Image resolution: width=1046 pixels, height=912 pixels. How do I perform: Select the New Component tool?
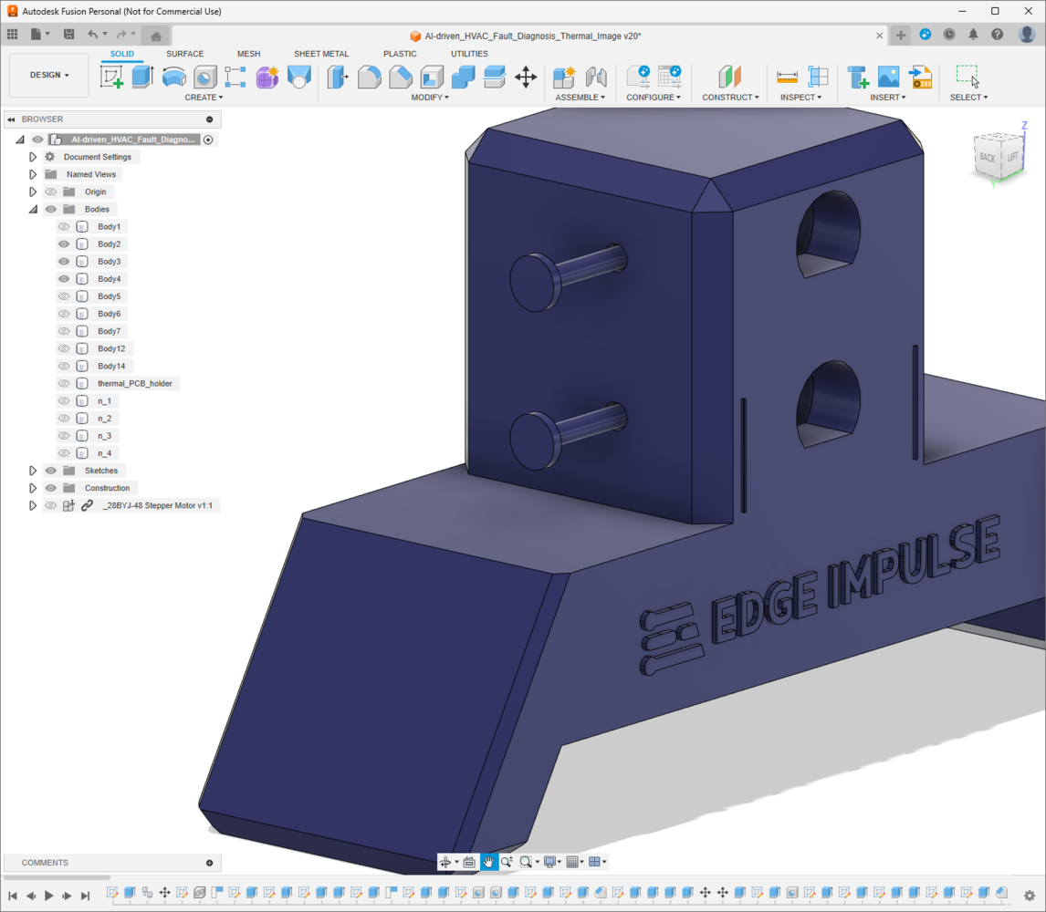564,77
